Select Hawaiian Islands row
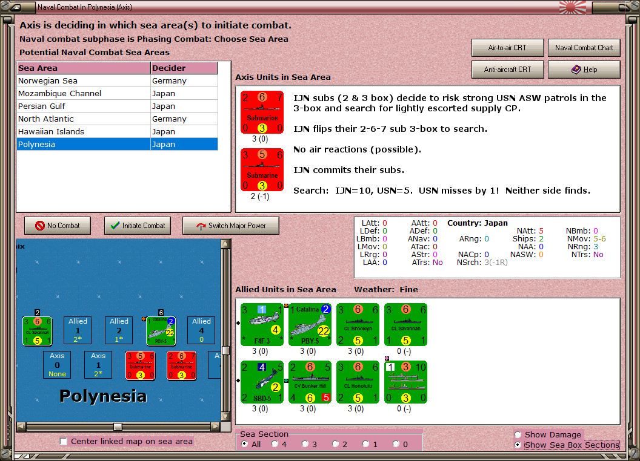640x461 pixels. tap(117, 131)
